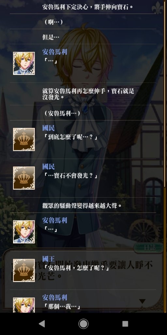This screenshot has height=335, width=167.
Task: Select log entry 就算安魯馬利再怎麼伸手
Action: pyautogui.click(x=88, y=94)
